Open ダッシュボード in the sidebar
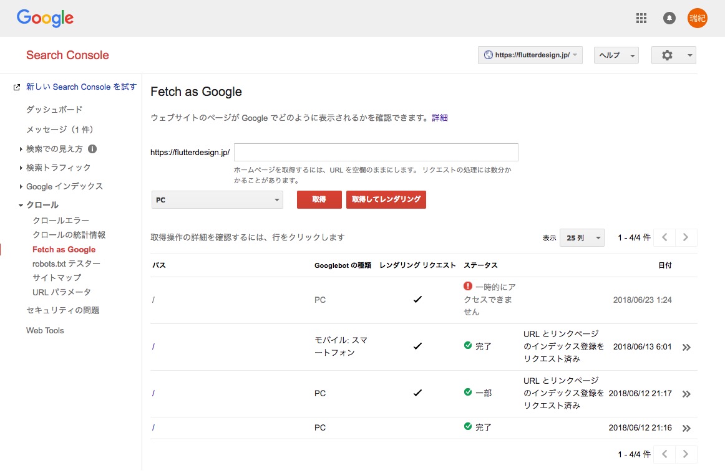The width and height of the screenshot is (725, 471). [54, 110]
